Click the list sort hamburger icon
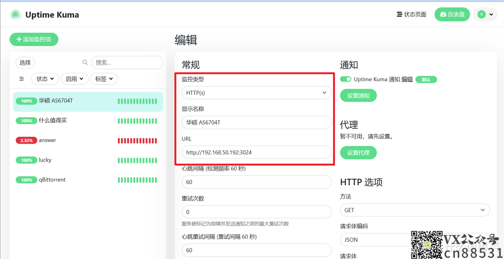The height and width of the screenshot is (259, 504). tap(21, 79)
